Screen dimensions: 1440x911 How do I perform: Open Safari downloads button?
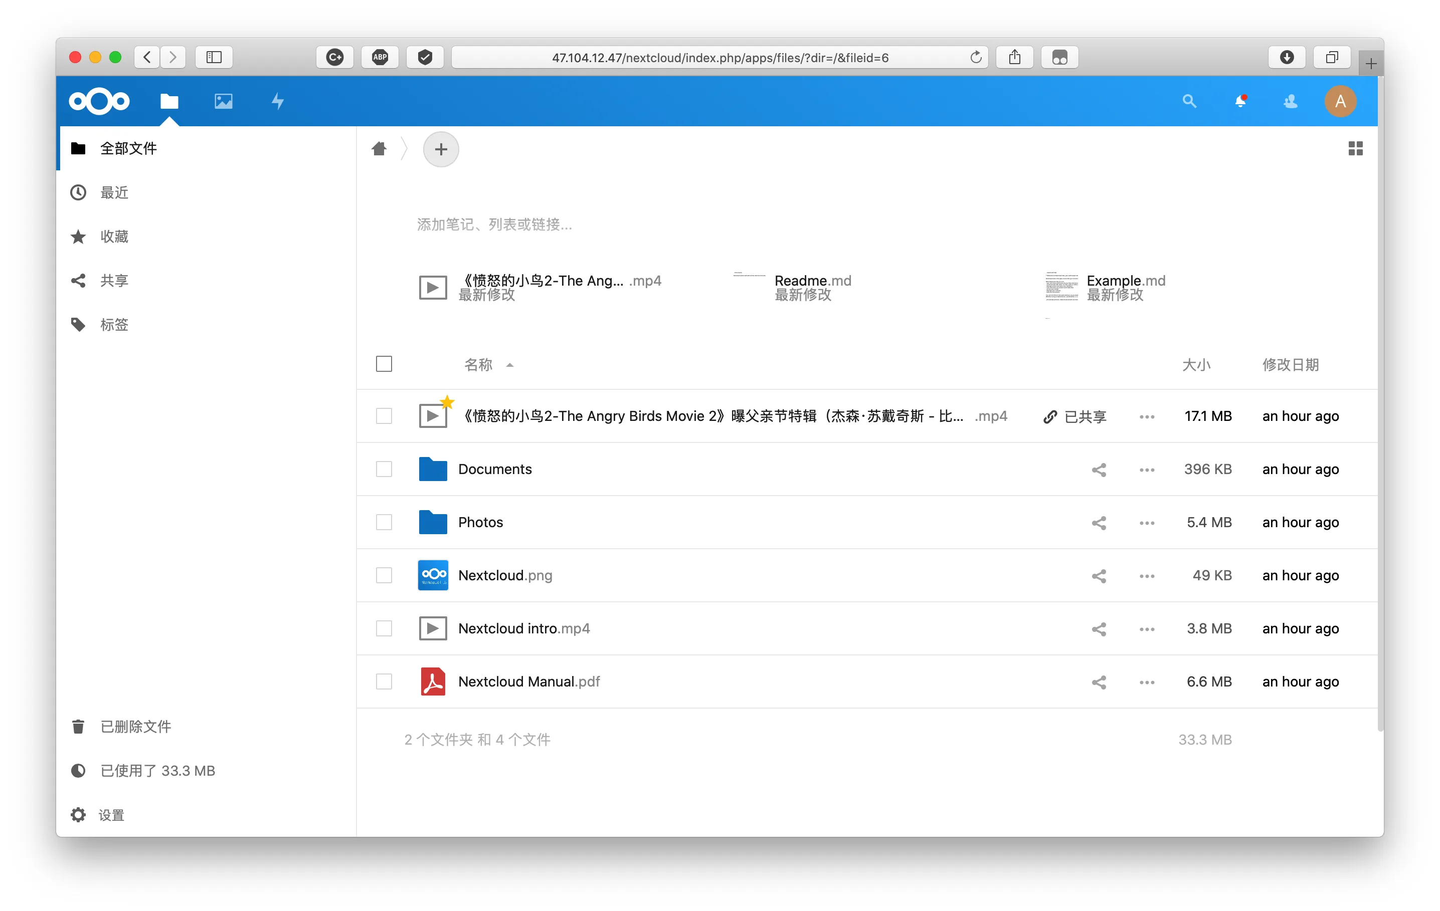tap(1287, 58)
